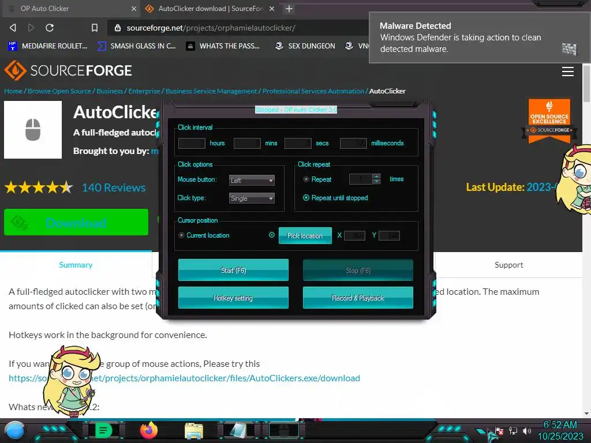Click the Action Center flag tray icon
The width and height of the screenshot is (591, 443).
(499, 430)
